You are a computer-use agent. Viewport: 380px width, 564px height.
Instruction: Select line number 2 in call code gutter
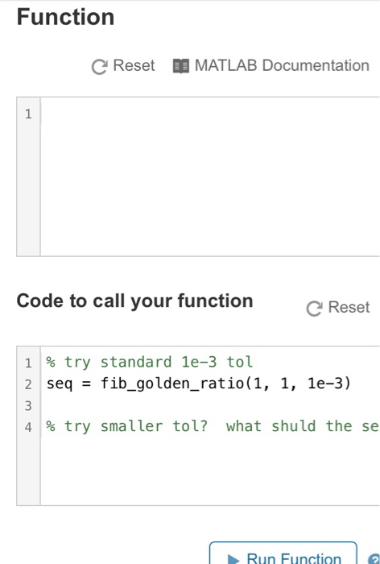[28, 384]
